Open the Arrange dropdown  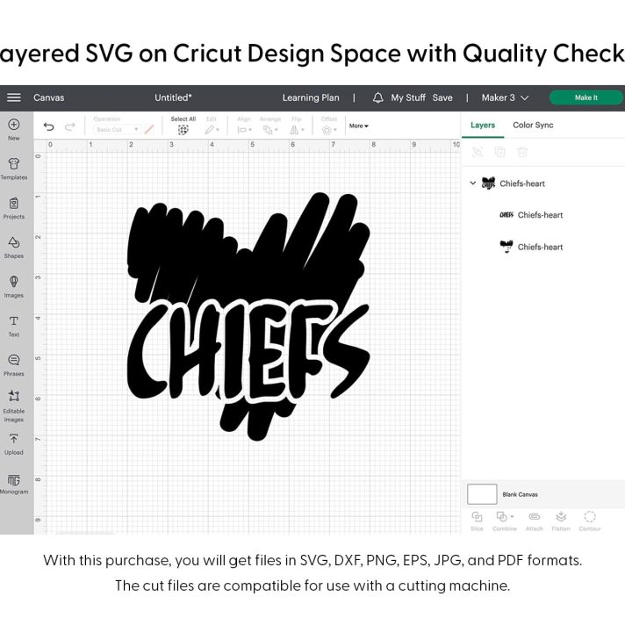pyautogui.click(x=270, y=130)
